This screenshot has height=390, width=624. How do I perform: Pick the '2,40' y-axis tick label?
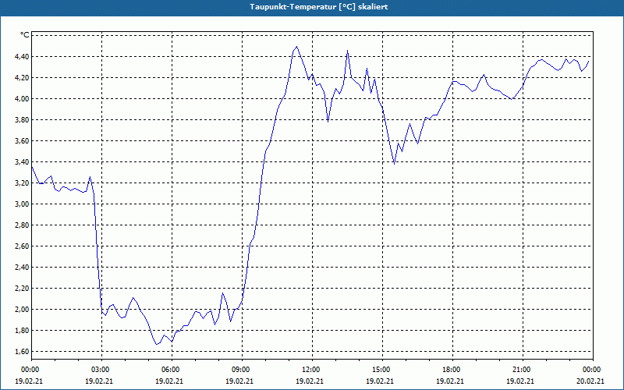point(22,268)
